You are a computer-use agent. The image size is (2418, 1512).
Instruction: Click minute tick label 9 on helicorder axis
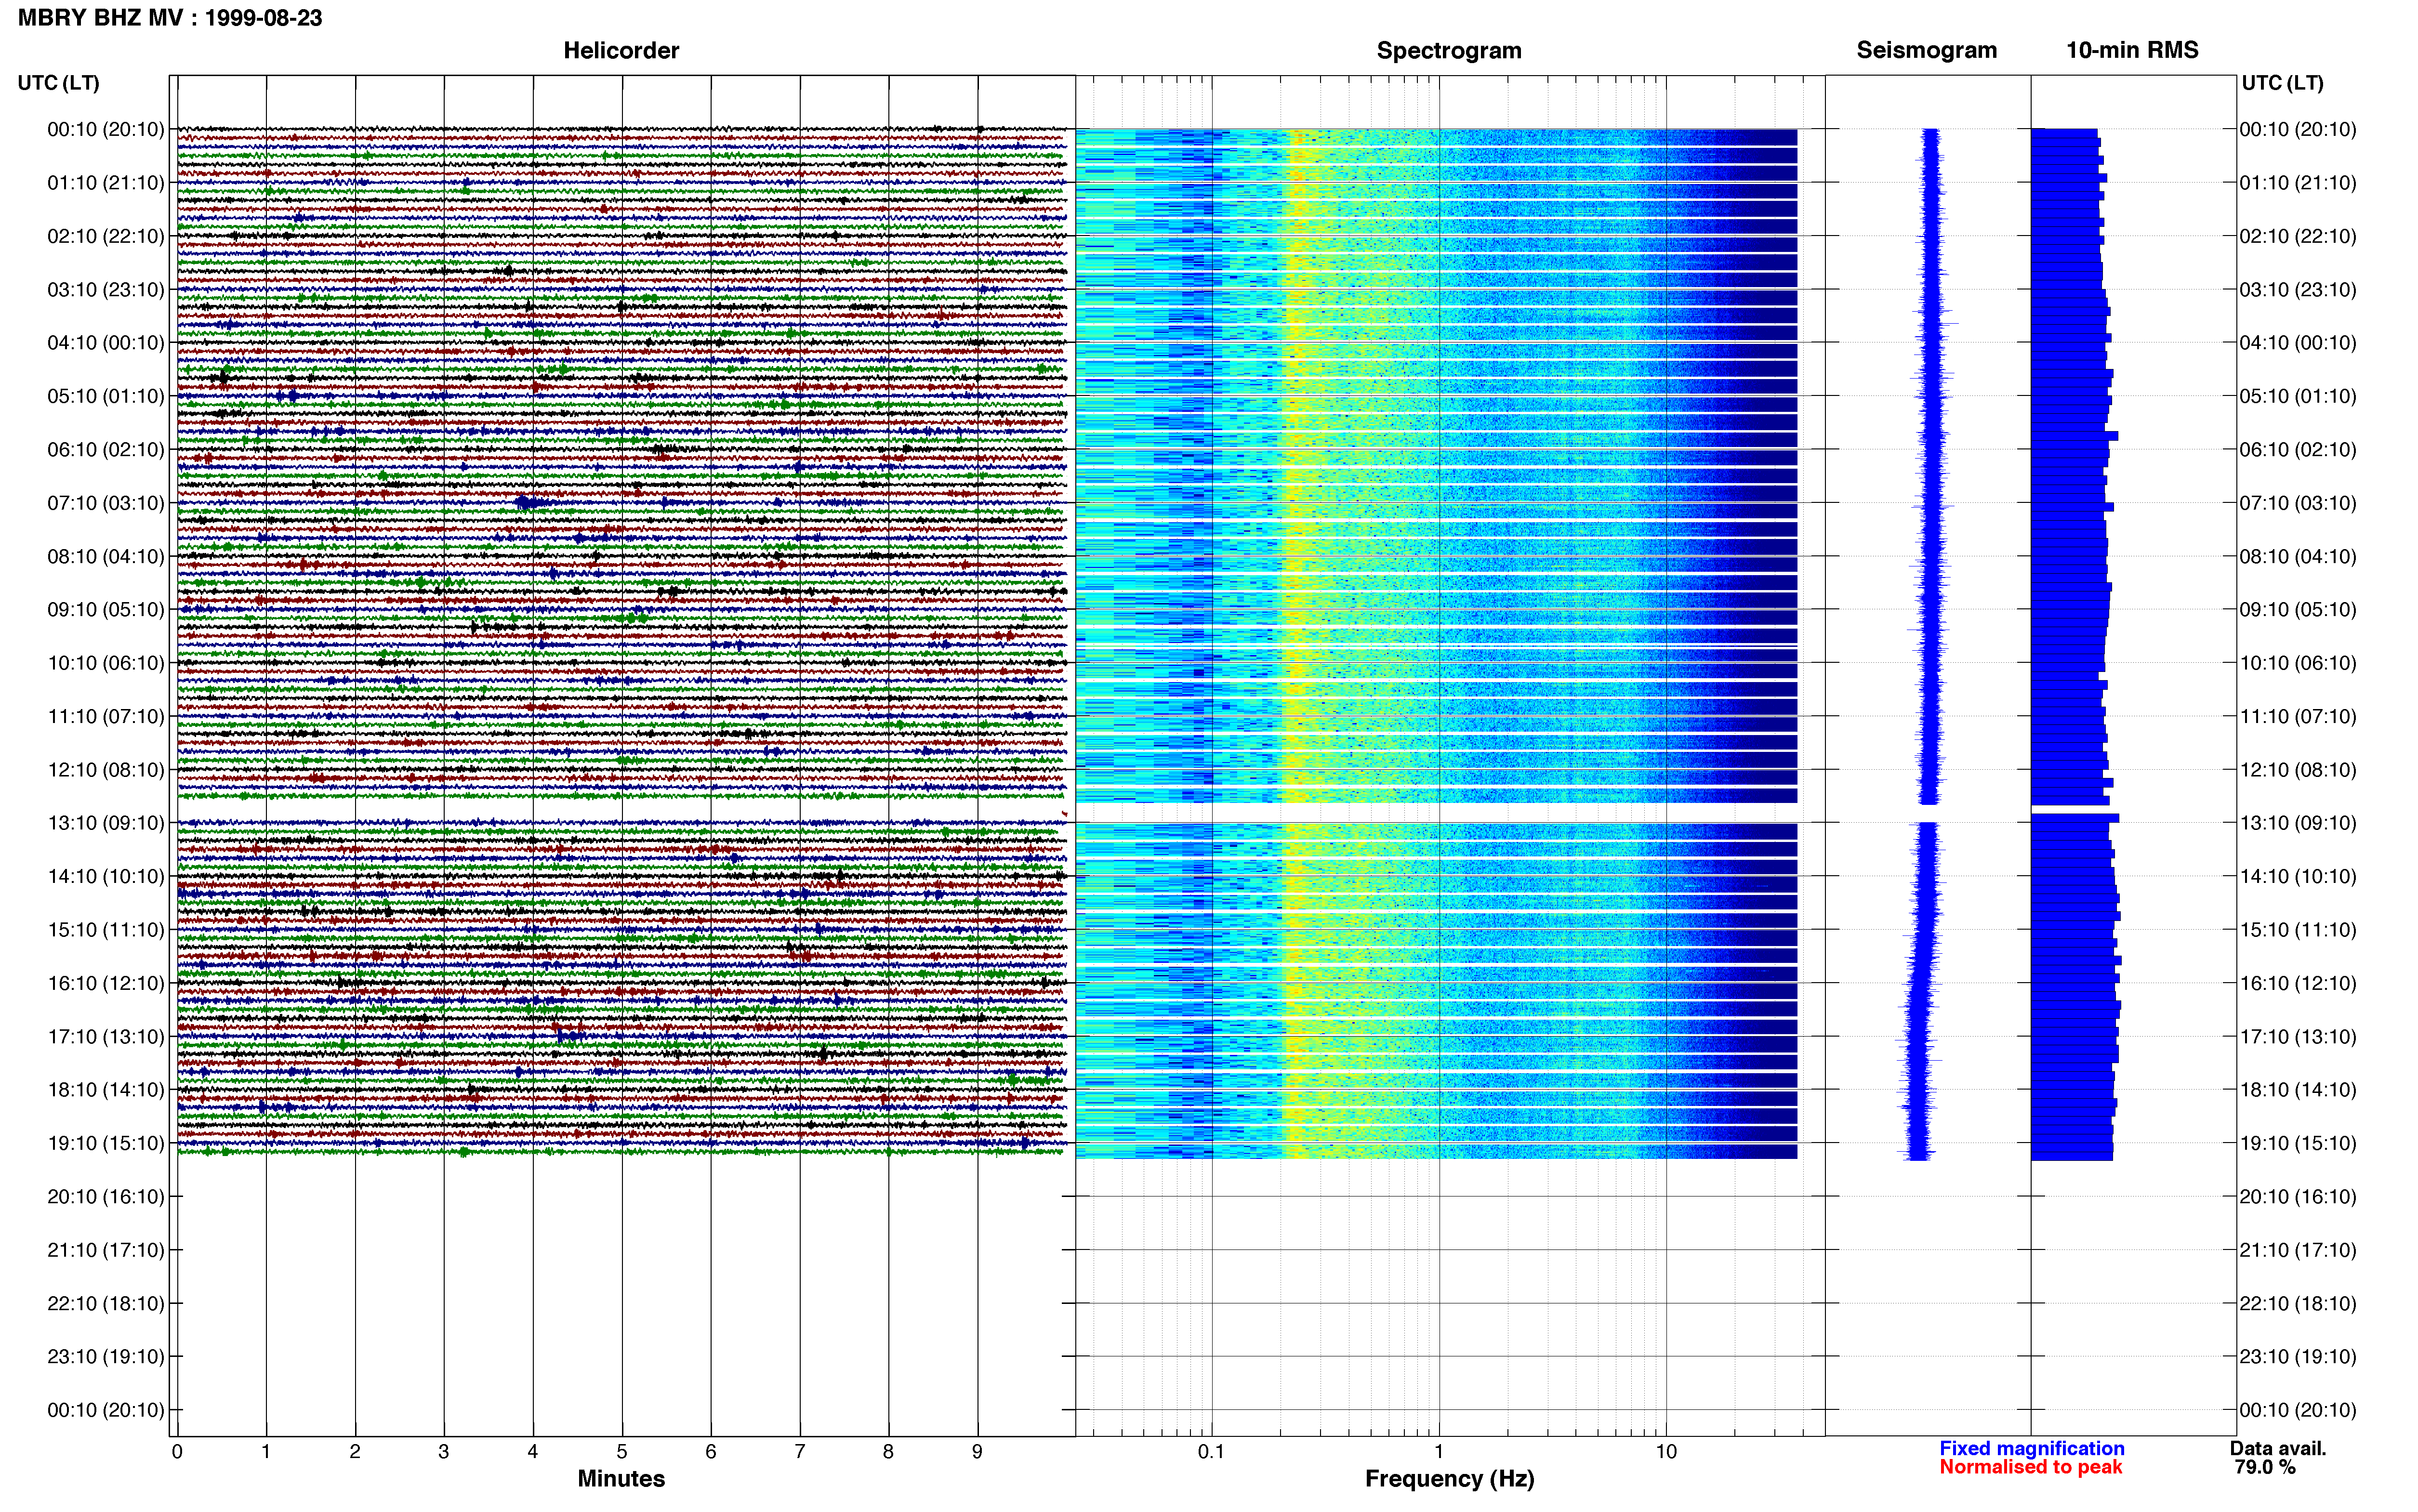pyautogui.click(x=977, y=1452)
